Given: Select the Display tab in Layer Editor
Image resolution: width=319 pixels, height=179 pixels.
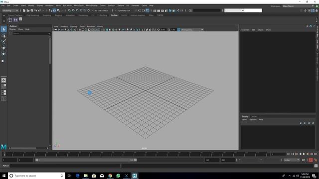Looking at the screenshot, I should point(245,116).
